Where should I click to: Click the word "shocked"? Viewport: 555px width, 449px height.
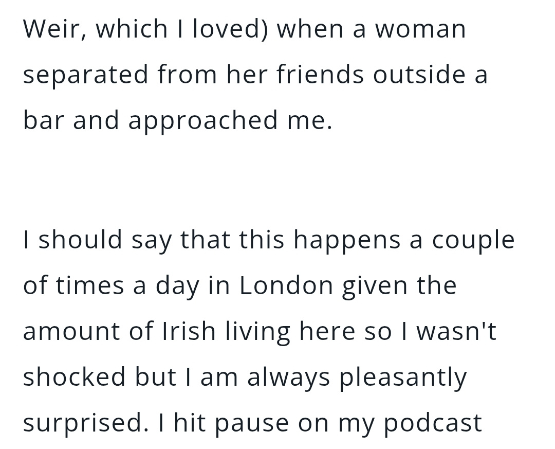[75, 376]
